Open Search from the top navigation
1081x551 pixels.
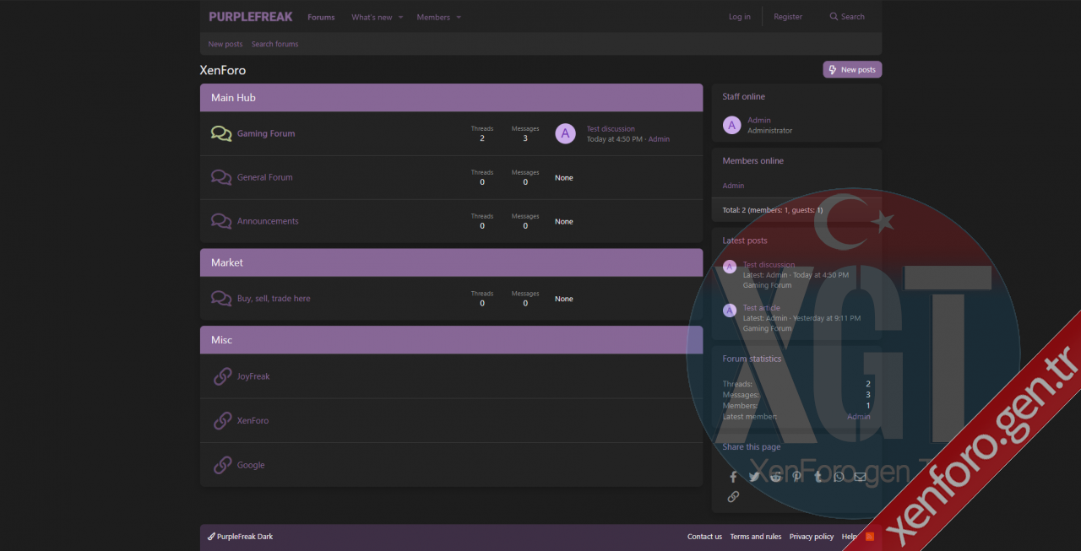[x=847, y=17]
